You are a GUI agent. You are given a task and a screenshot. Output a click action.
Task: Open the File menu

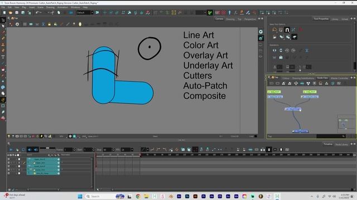3,7
